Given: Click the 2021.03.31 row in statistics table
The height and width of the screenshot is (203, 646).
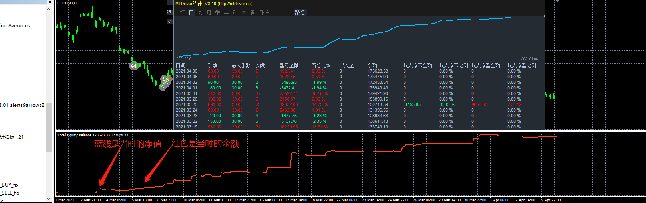Looking at the screenshot, I should [x=186, y=93].
